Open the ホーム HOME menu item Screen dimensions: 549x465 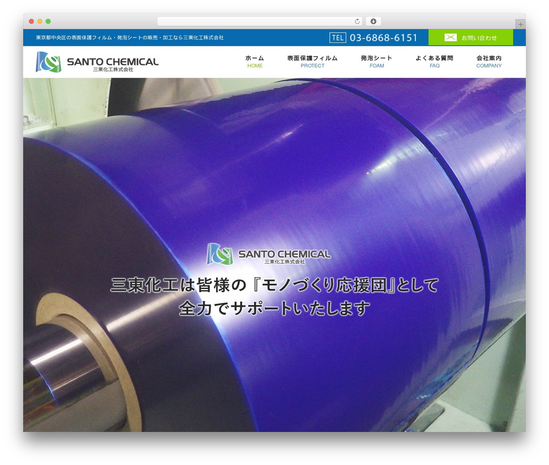[255, 61]
